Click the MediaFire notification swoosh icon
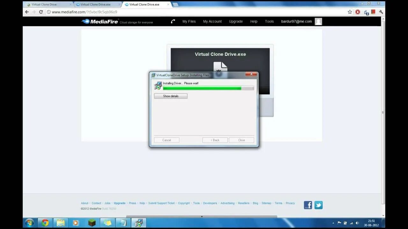Screen dimensions: 408x229 click(x=173, y=21)
